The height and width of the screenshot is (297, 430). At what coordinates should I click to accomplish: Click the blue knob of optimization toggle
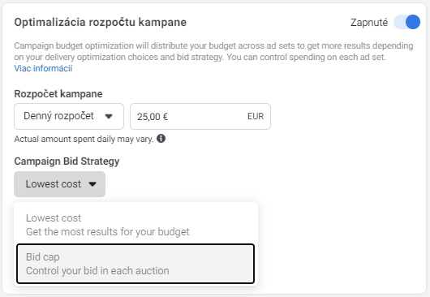coord(413,22)
